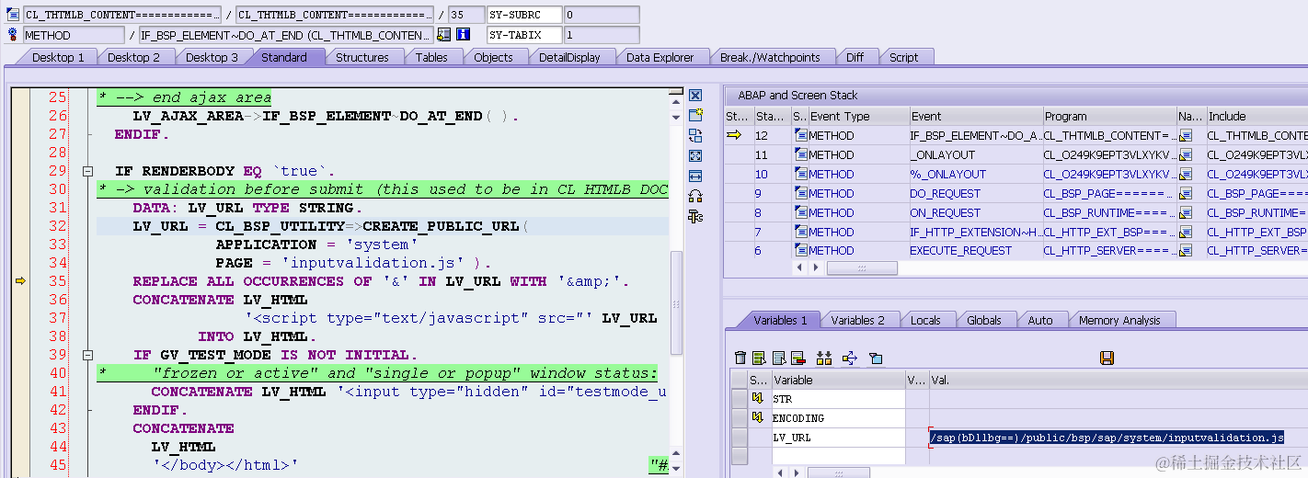
Task: Click the second list icon in Variables toolbar
Action: (779, 358)
